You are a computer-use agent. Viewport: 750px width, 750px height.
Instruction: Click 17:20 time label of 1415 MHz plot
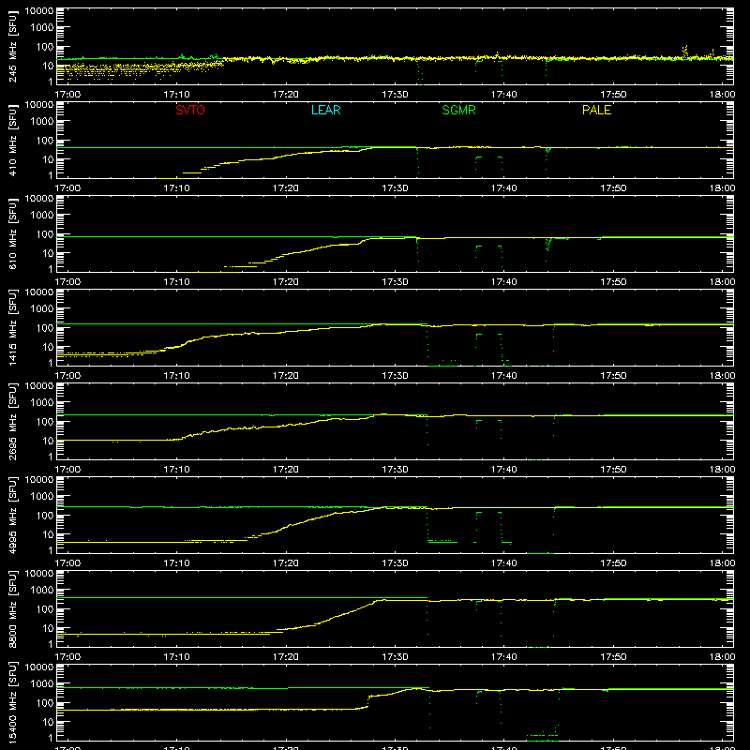pos(286,376)
